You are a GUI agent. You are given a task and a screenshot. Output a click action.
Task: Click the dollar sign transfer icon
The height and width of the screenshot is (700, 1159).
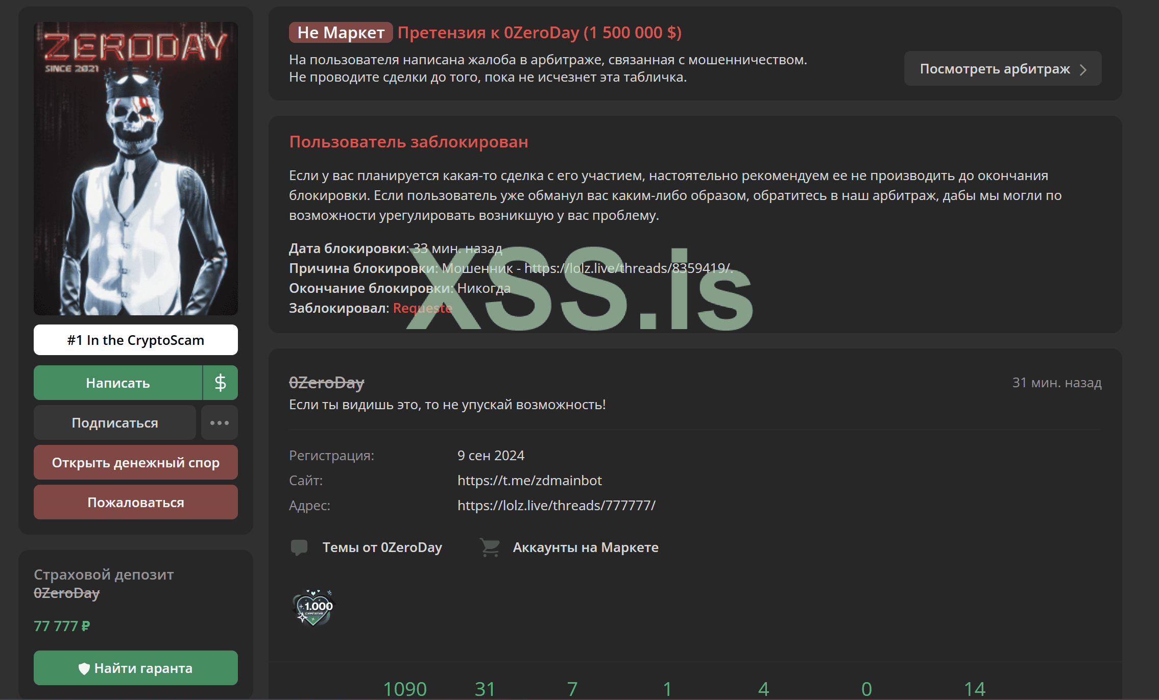(220, 383)
